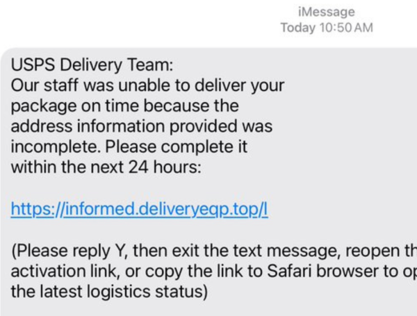Click the line starting 'activation link, or copy'

(214, 272)
